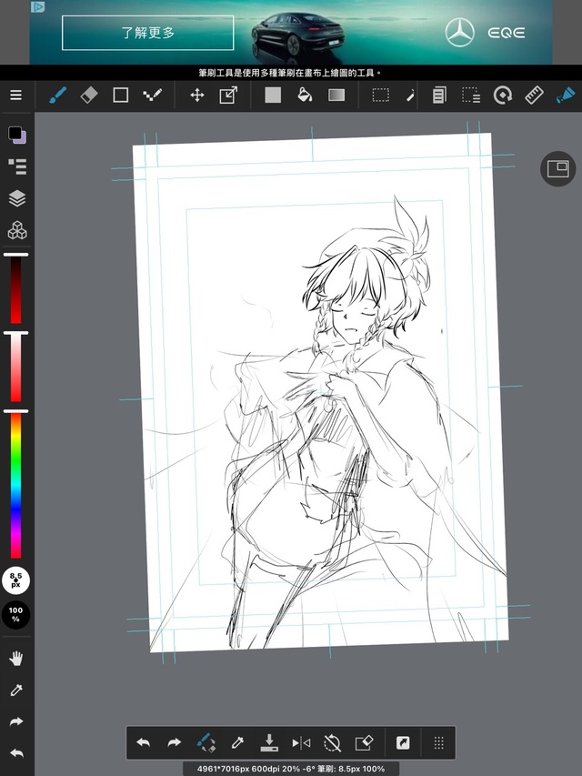Viewport: 582px width, 776px height.
Task: Open the navigator preview window button
Action: (557, 168)
